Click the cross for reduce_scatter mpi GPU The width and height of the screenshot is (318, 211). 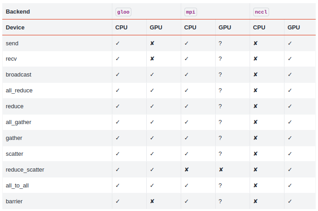221,169
